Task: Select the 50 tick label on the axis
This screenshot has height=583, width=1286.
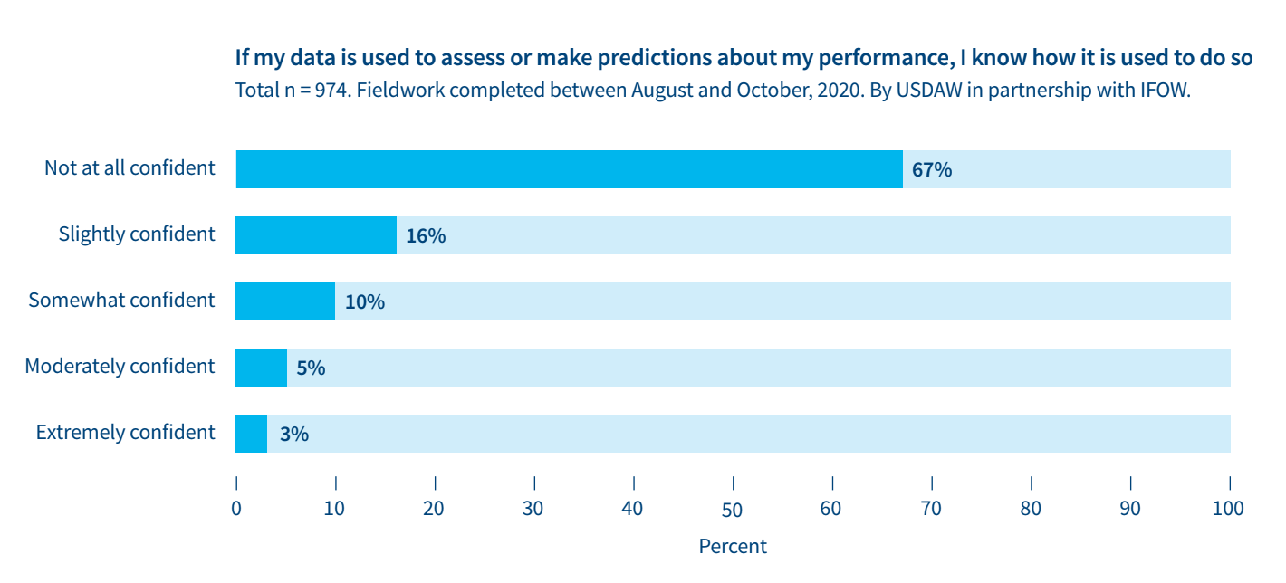Action: click(732, 510)
